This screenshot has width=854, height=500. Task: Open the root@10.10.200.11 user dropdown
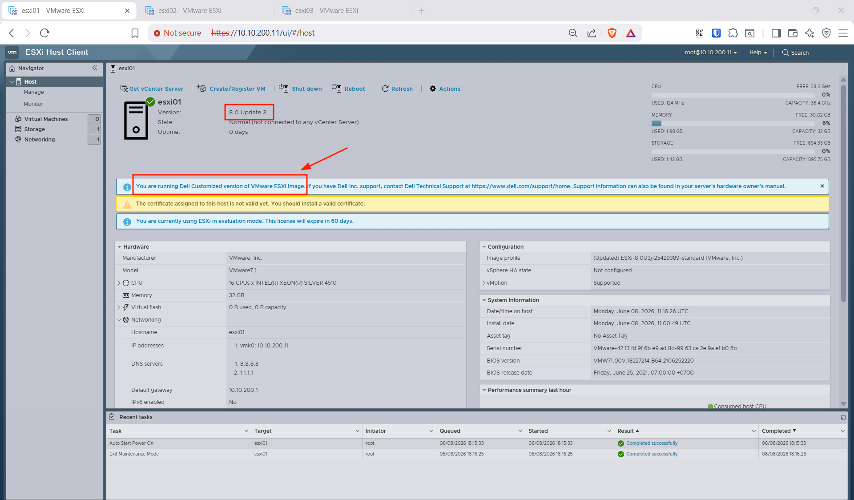coord(711,52)
